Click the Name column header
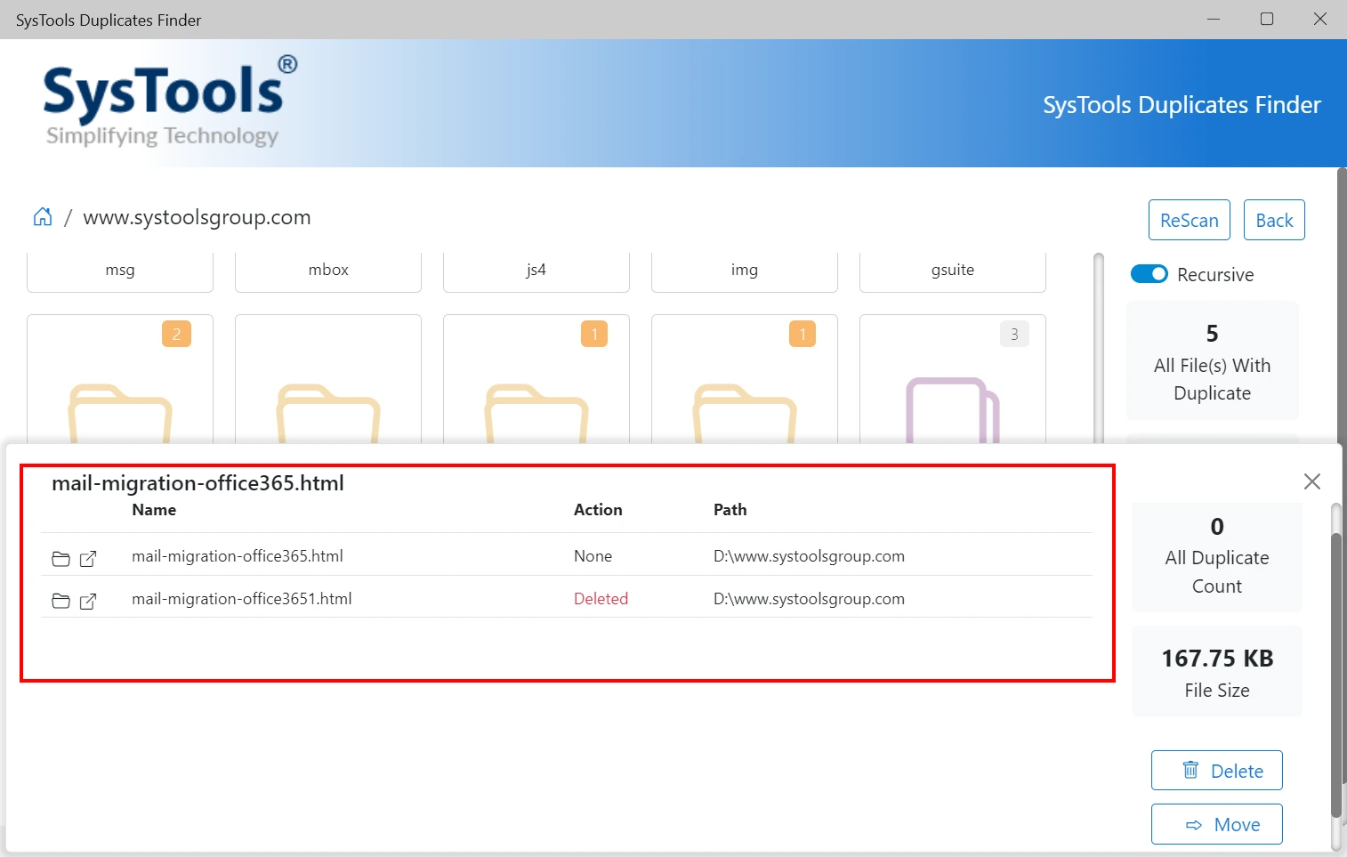The image size is (1347, 857). pyautogui.click(x=154, y=510)
